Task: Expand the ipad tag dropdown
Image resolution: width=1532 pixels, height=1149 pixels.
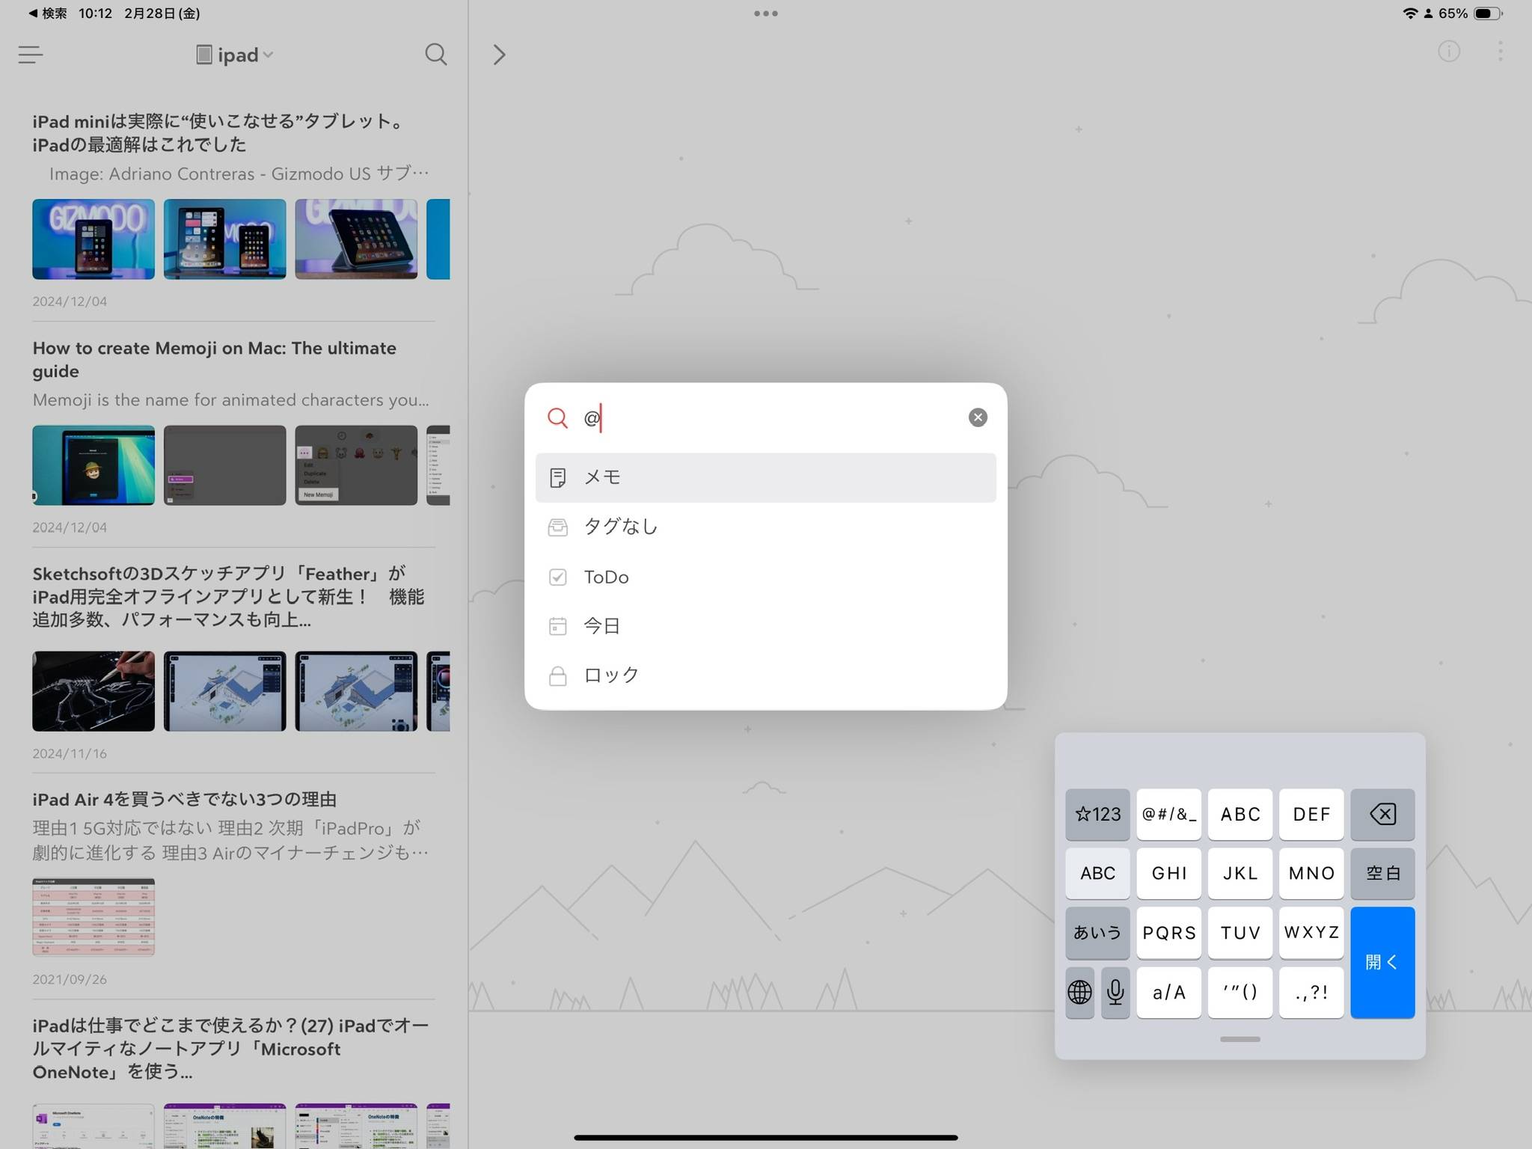Action: [234, 55]
